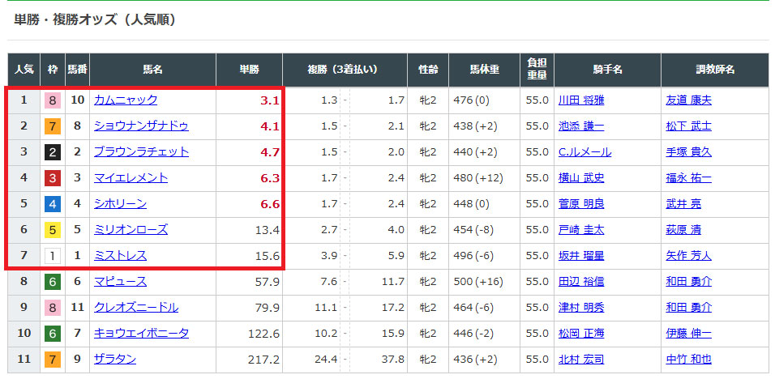Select jockey 北村 宏司
Screen dimensions: 775x379
(x=581, y=359)
